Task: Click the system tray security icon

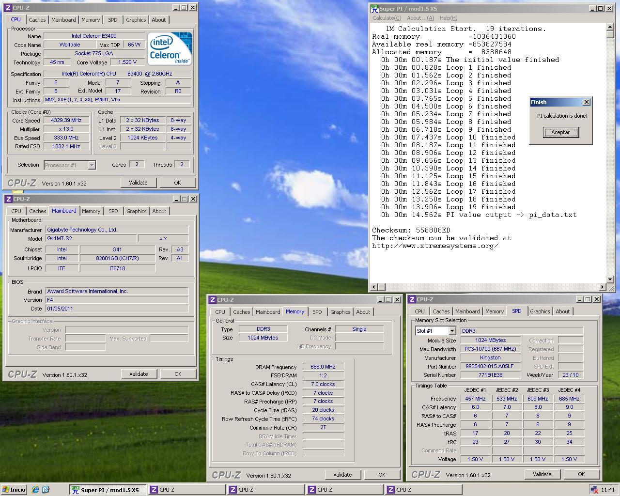Action: point(594,490)
